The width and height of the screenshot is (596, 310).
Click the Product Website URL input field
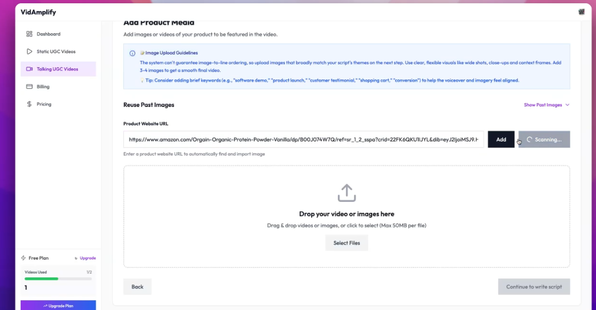coord(303,140)
